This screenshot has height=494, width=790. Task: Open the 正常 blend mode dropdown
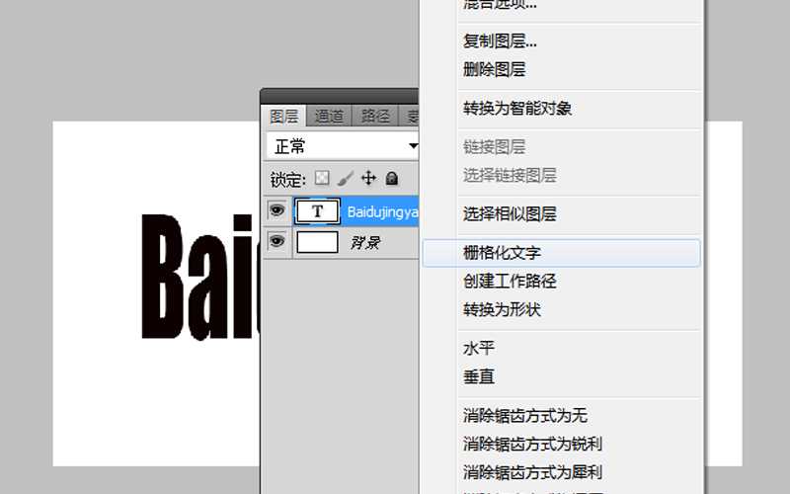click(343, 146)
